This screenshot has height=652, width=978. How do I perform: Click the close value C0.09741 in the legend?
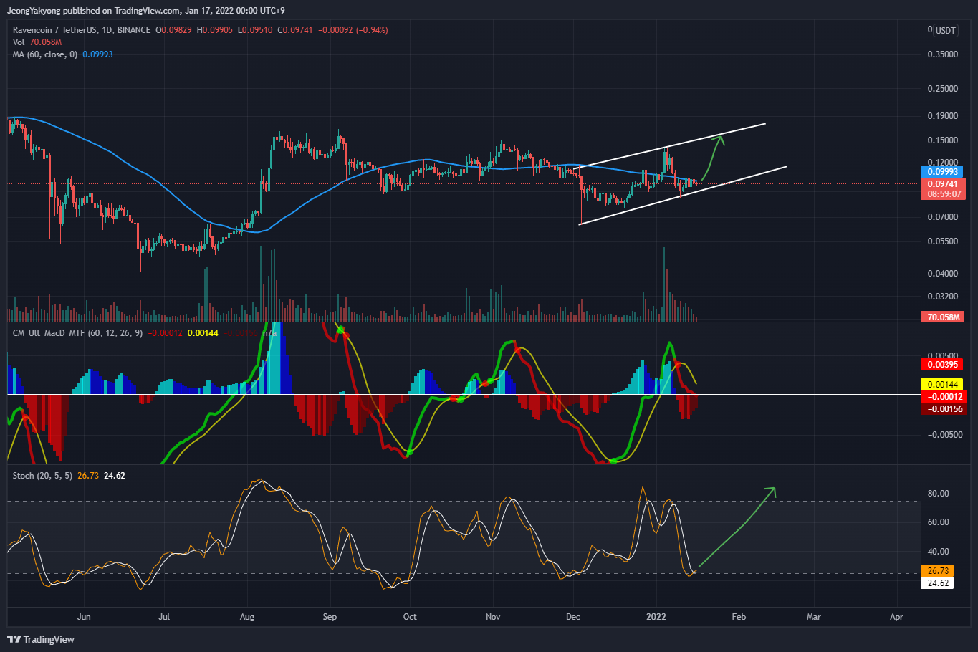295,30
